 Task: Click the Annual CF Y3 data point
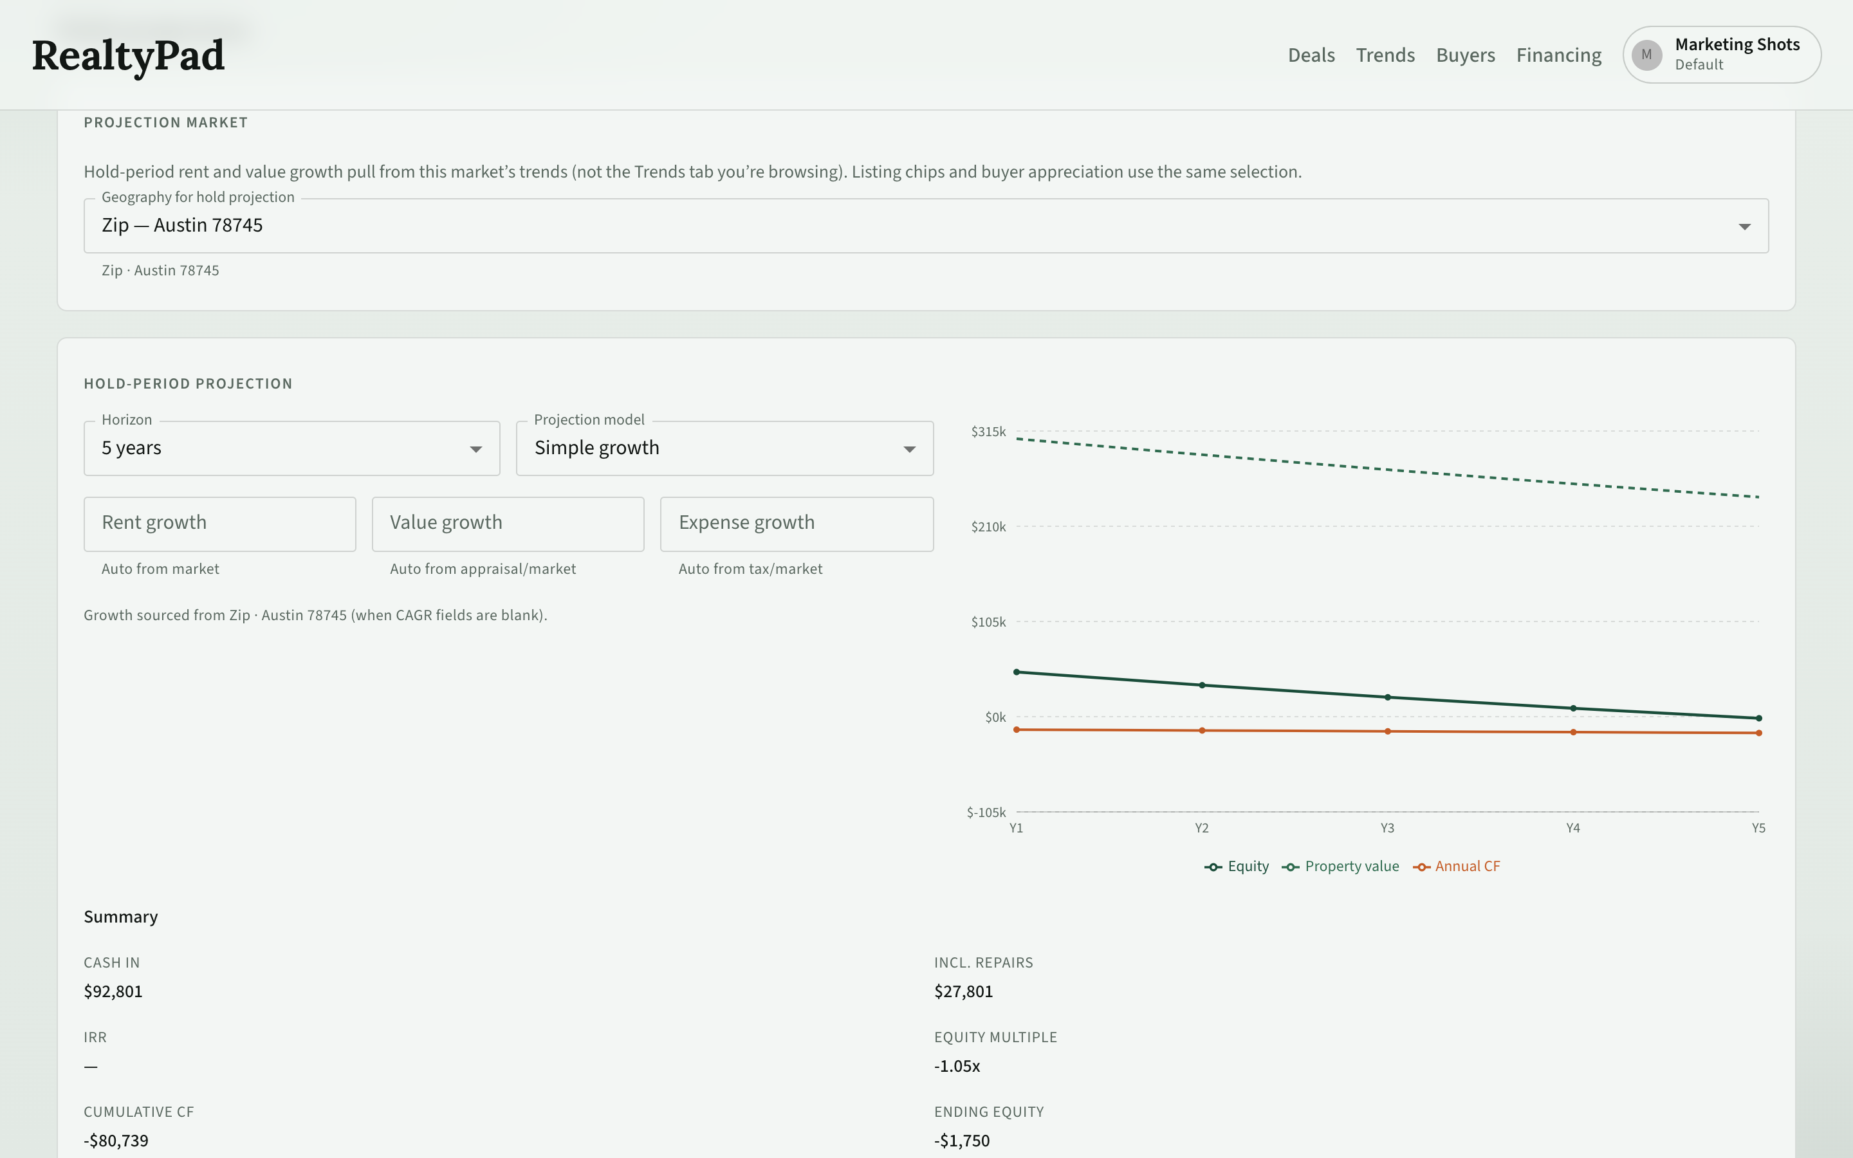pos(1387,731)
